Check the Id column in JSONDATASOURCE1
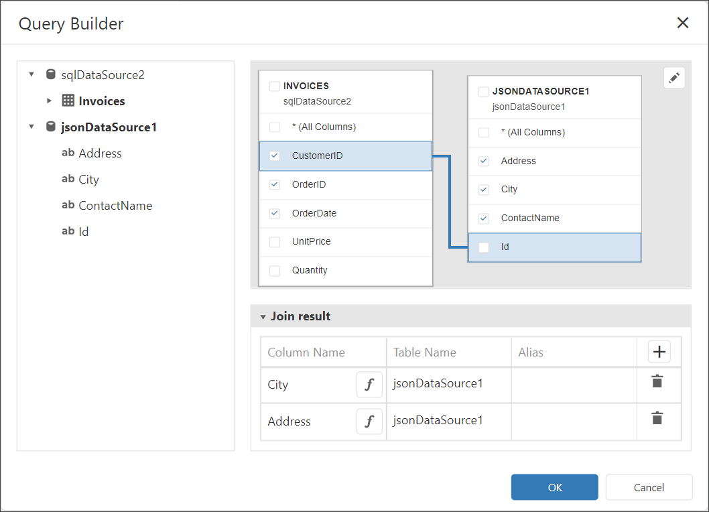 pyautogui.click(x=484, y=247)
